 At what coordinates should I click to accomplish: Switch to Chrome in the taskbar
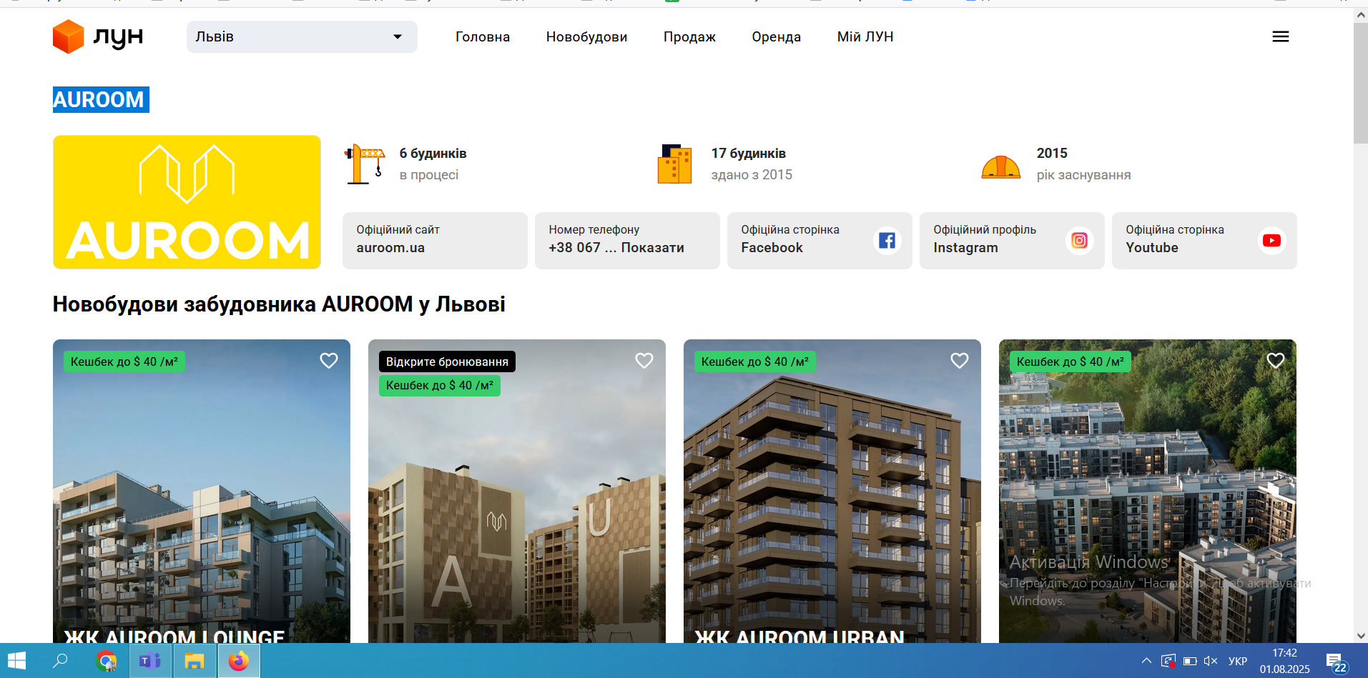click(x=107, y=661)
